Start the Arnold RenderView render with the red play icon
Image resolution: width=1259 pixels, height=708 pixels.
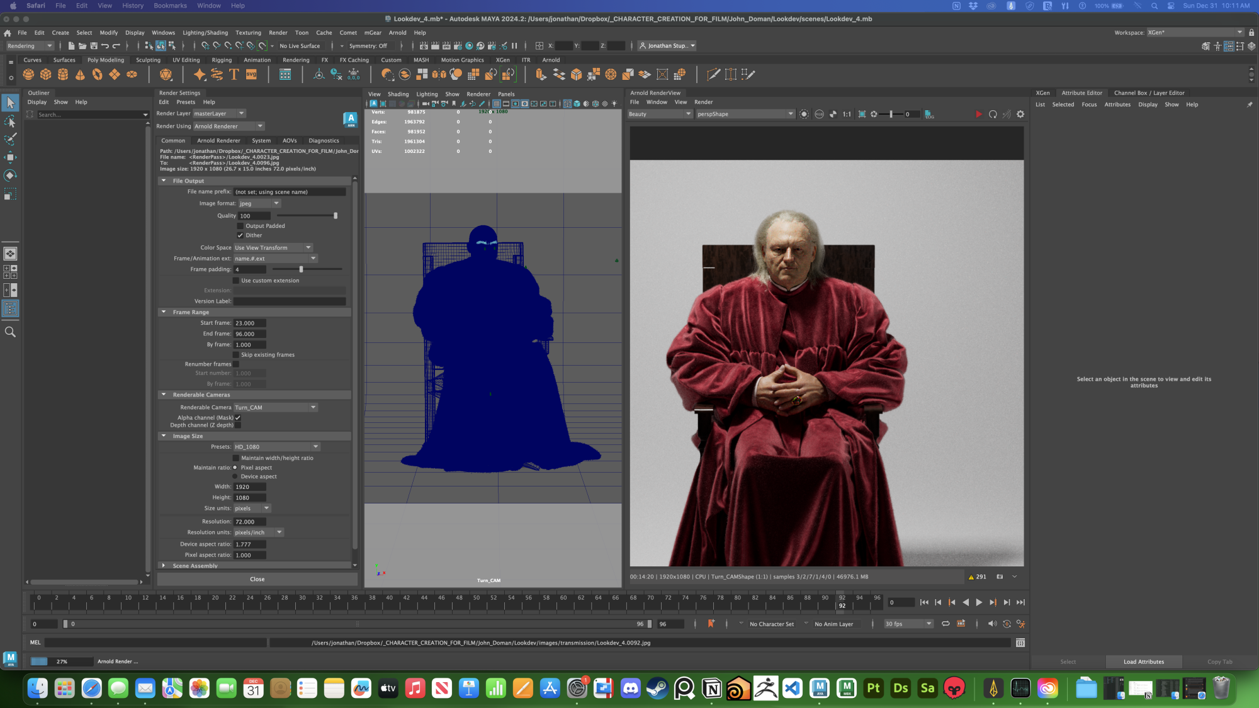[x=978, y=114]
